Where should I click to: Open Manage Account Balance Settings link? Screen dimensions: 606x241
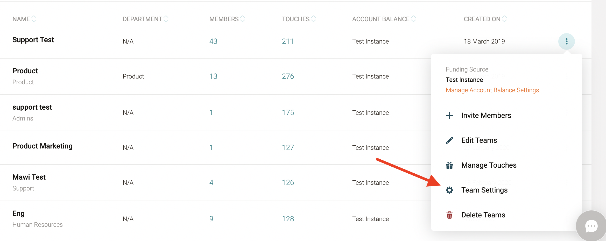pos(492,90)
